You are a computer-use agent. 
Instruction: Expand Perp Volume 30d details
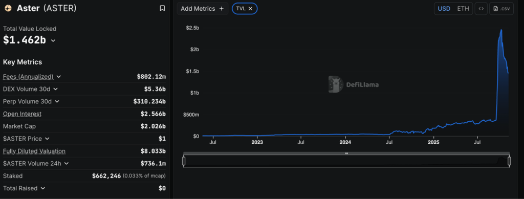(x=57, y=101)
